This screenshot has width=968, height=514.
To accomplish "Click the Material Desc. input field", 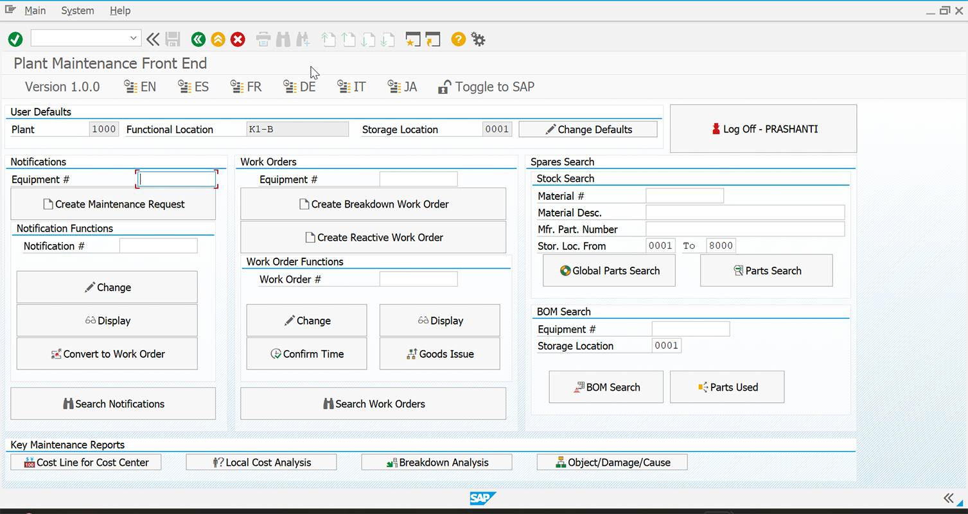I will coord(745,213).
